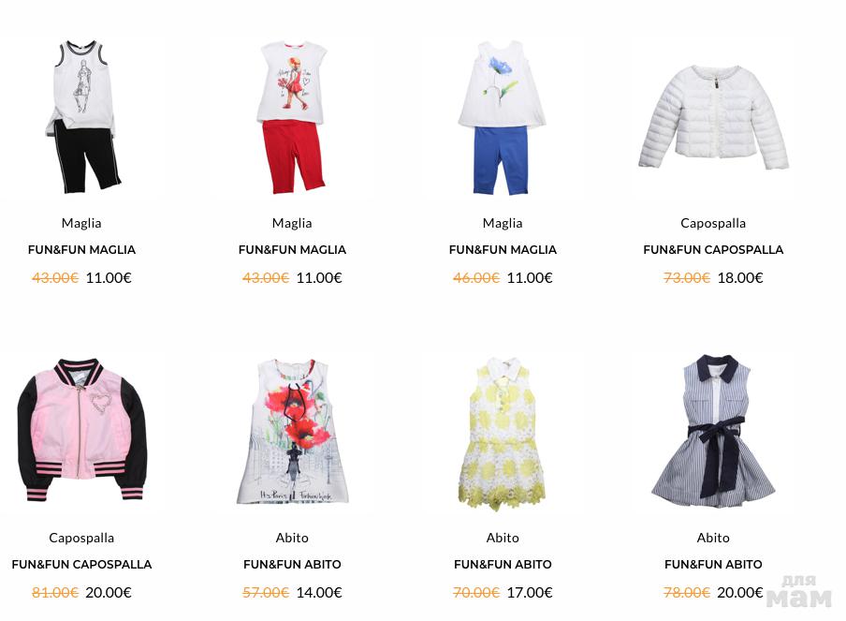Image resolution: width=846 pixels, height=621 pixels.
Task: Click the 14.00€ sale price
Action: (x=319, y=592)
